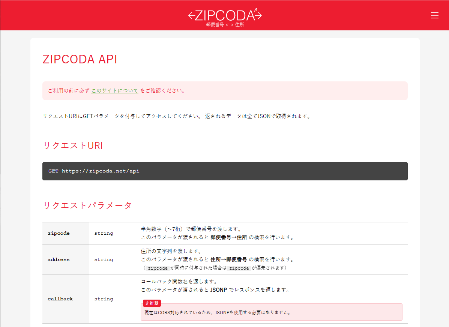This screenshot has height=327, width=449.
Task: Click the ZIPCODA API page heading
Action: 80,59
